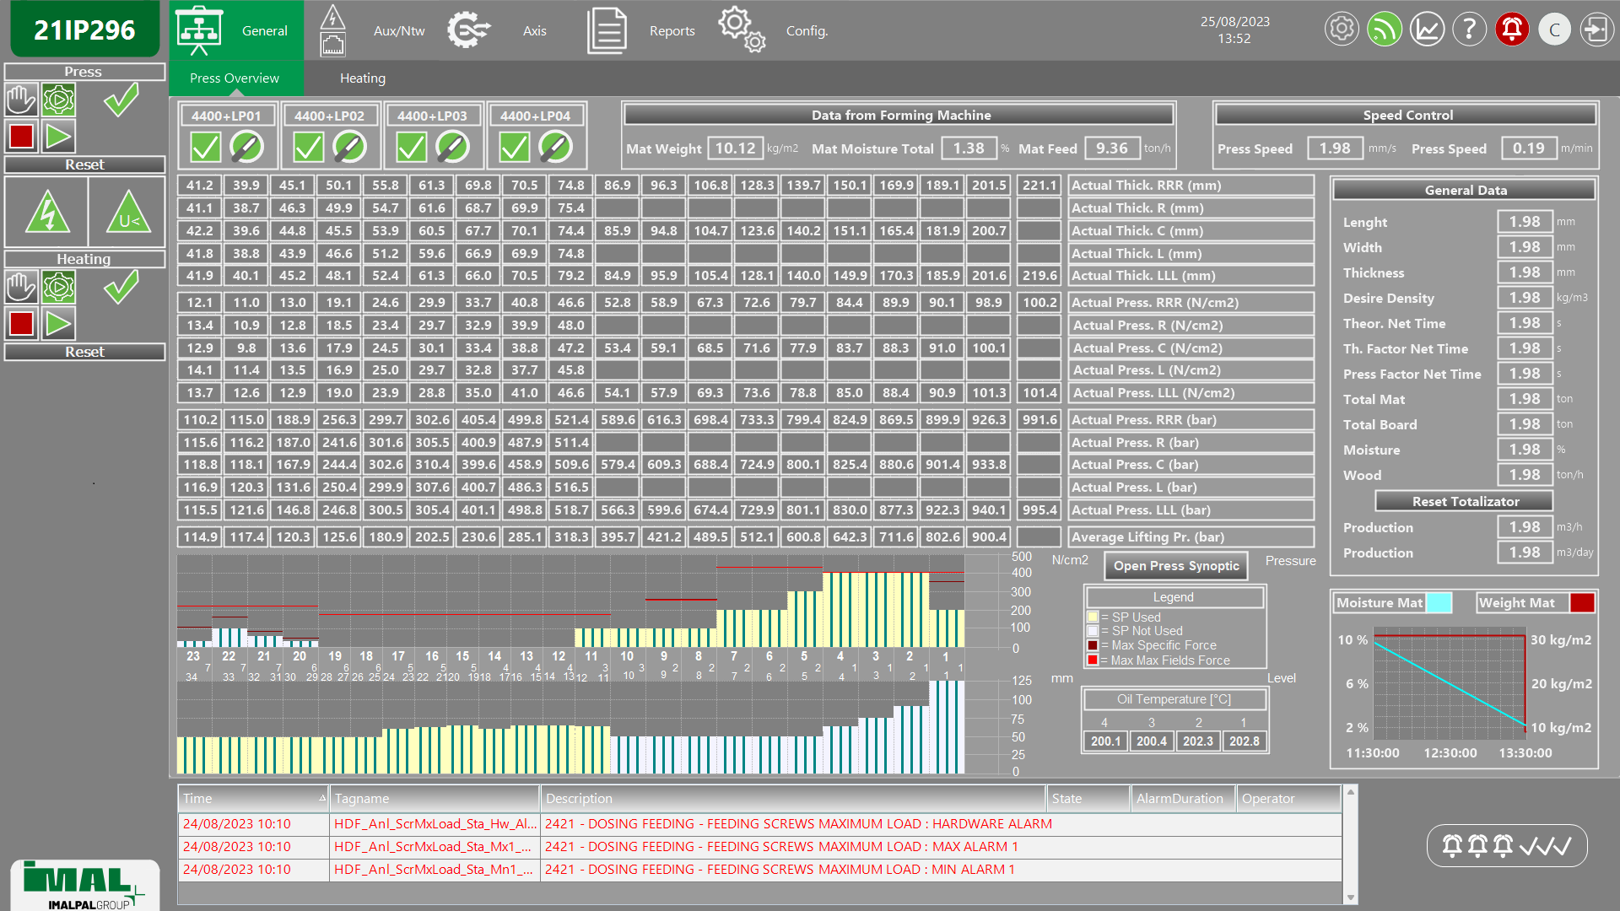Viewport: 1620px width, 911px height.
Task: Toggle the 4400+LP01 green checkbox
Action: pos(205,148)
